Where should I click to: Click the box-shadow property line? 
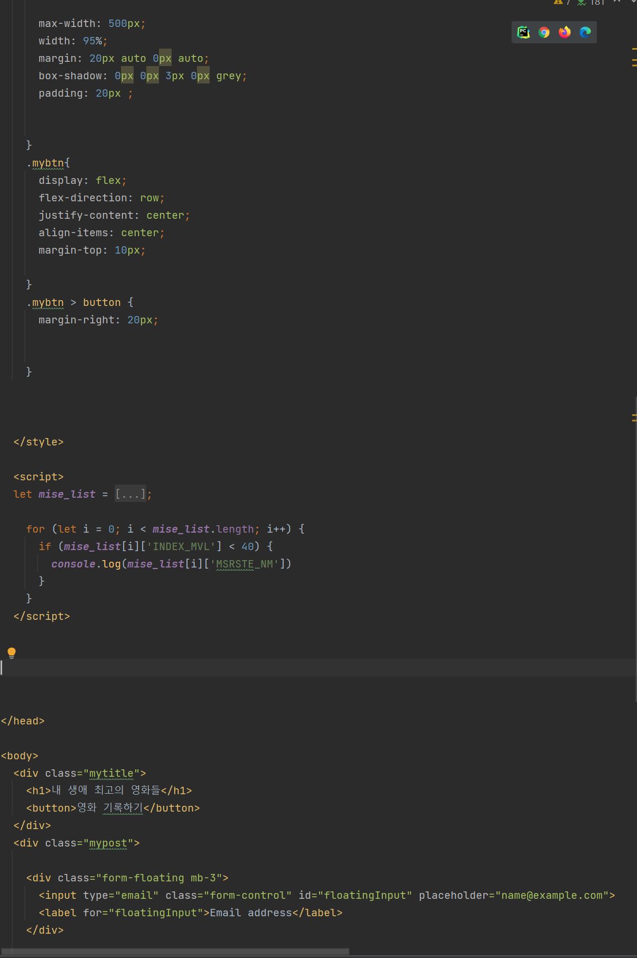pyautogui.click(x=143, y=76)
